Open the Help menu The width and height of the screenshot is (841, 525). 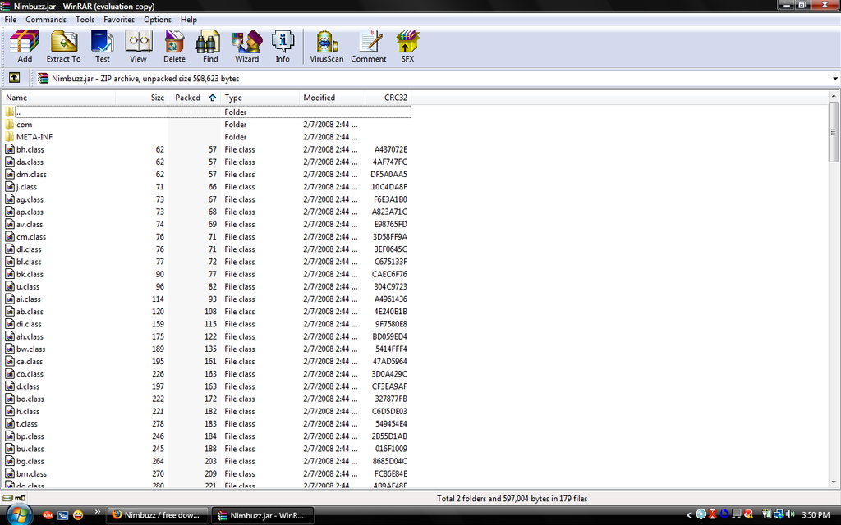coord(189,20)
